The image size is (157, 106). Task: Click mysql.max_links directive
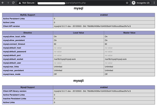click(11, 67)
